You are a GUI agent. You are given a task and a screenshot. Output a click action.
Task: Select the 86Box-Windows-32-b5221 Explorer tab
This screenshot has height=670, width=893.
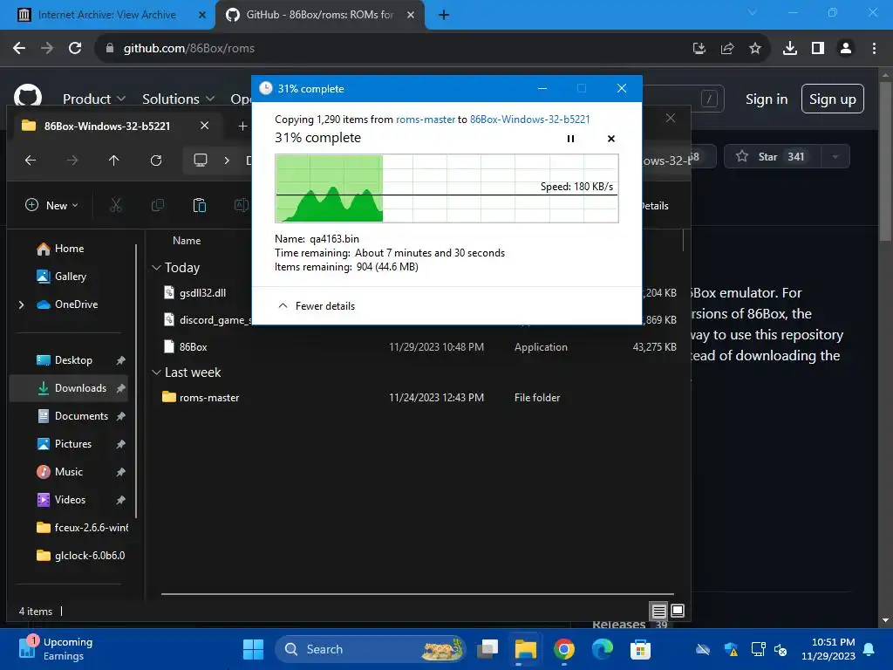click(x=107, y=126)
